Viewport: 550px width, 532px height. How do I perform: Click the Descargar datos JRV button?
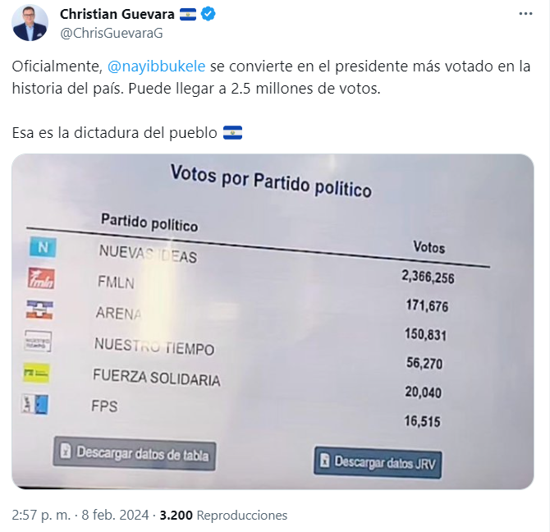tap(378, 462)
